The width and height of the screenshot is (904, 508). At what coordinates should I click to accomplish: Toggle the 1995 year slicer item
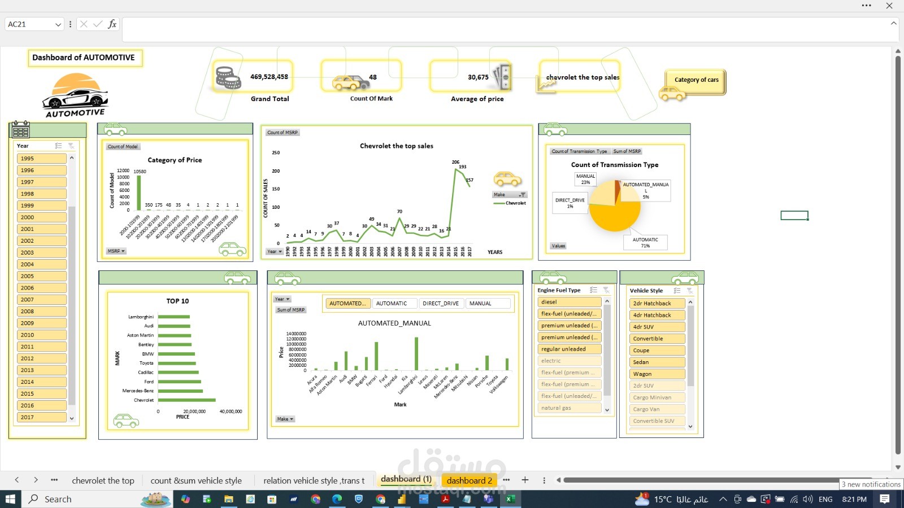42,159
